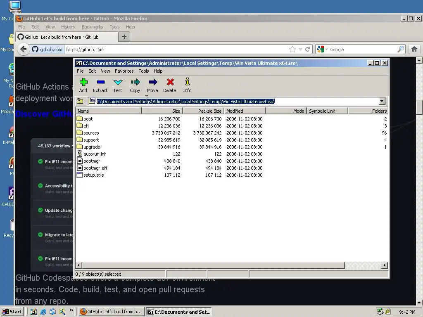
Task: Select the sources folder icon
Action: click(79, 132)
